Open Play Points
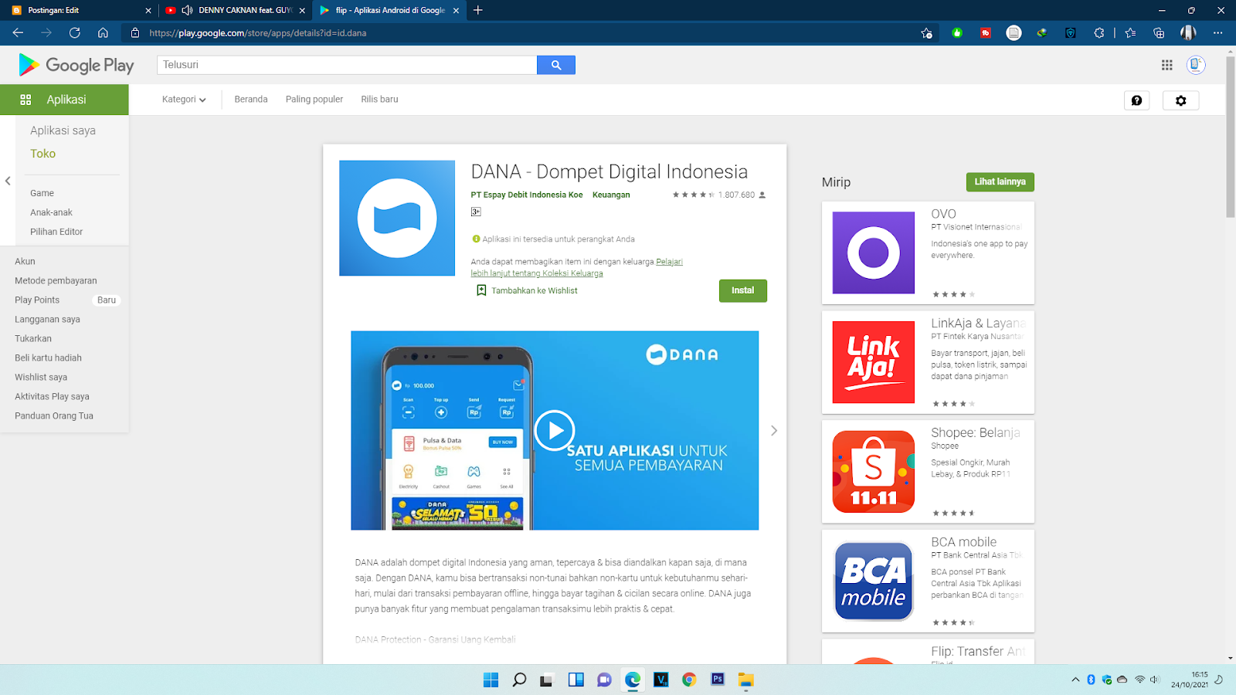Screen dimensions: 1236x695 [x=37, y=300]
